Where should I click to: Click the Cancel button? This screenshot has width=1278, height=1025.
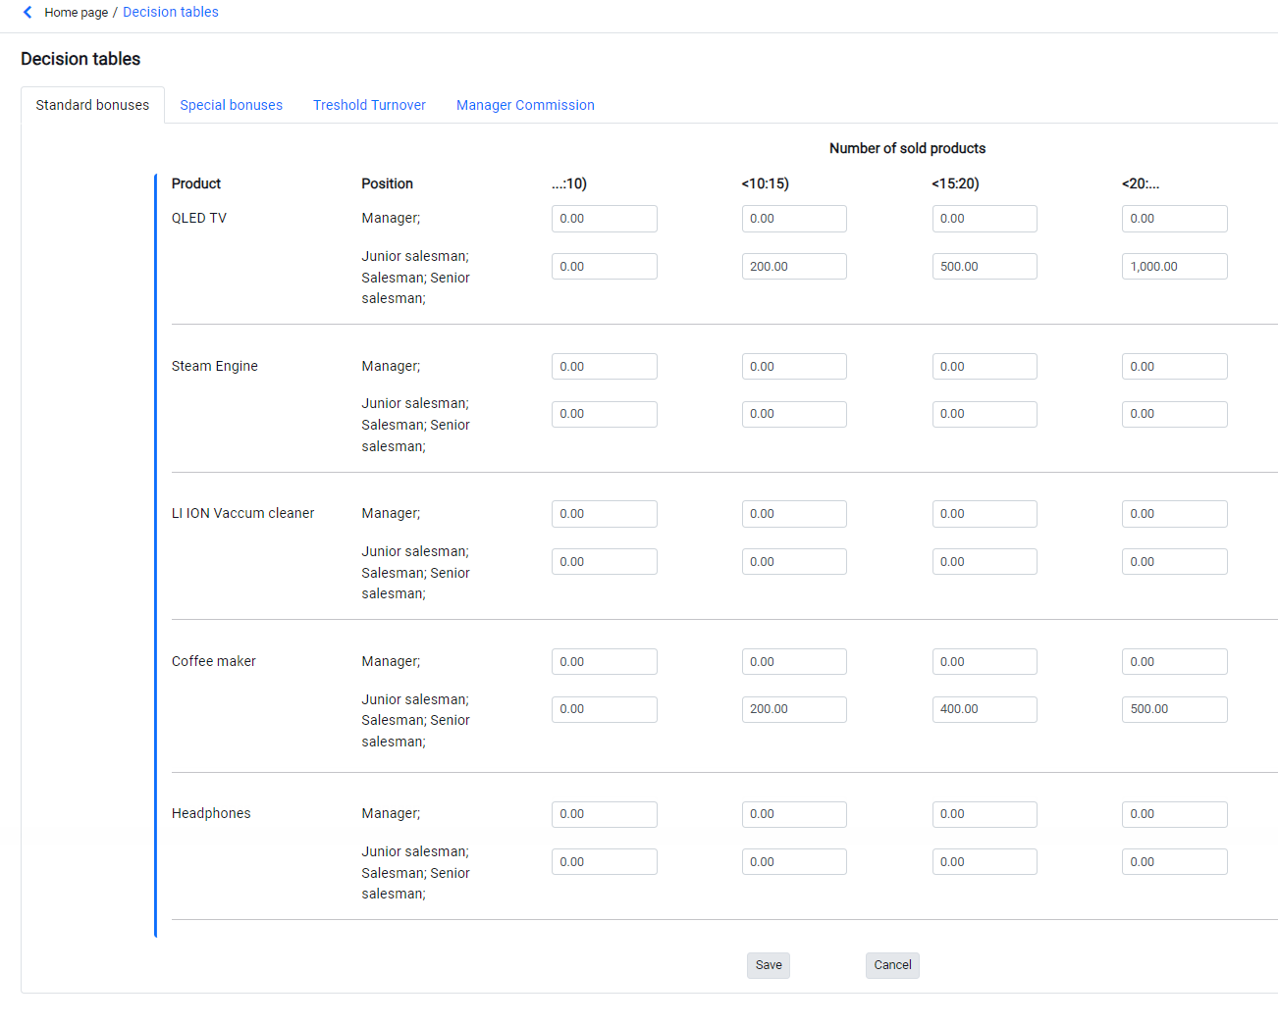point(892,965)
